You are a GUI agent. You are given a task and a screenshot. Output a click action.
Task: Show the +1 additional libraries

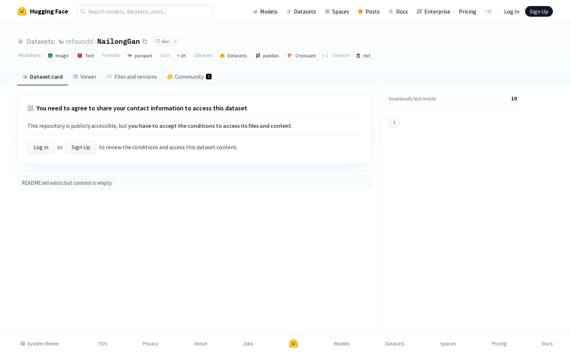(x=325, y=56)
